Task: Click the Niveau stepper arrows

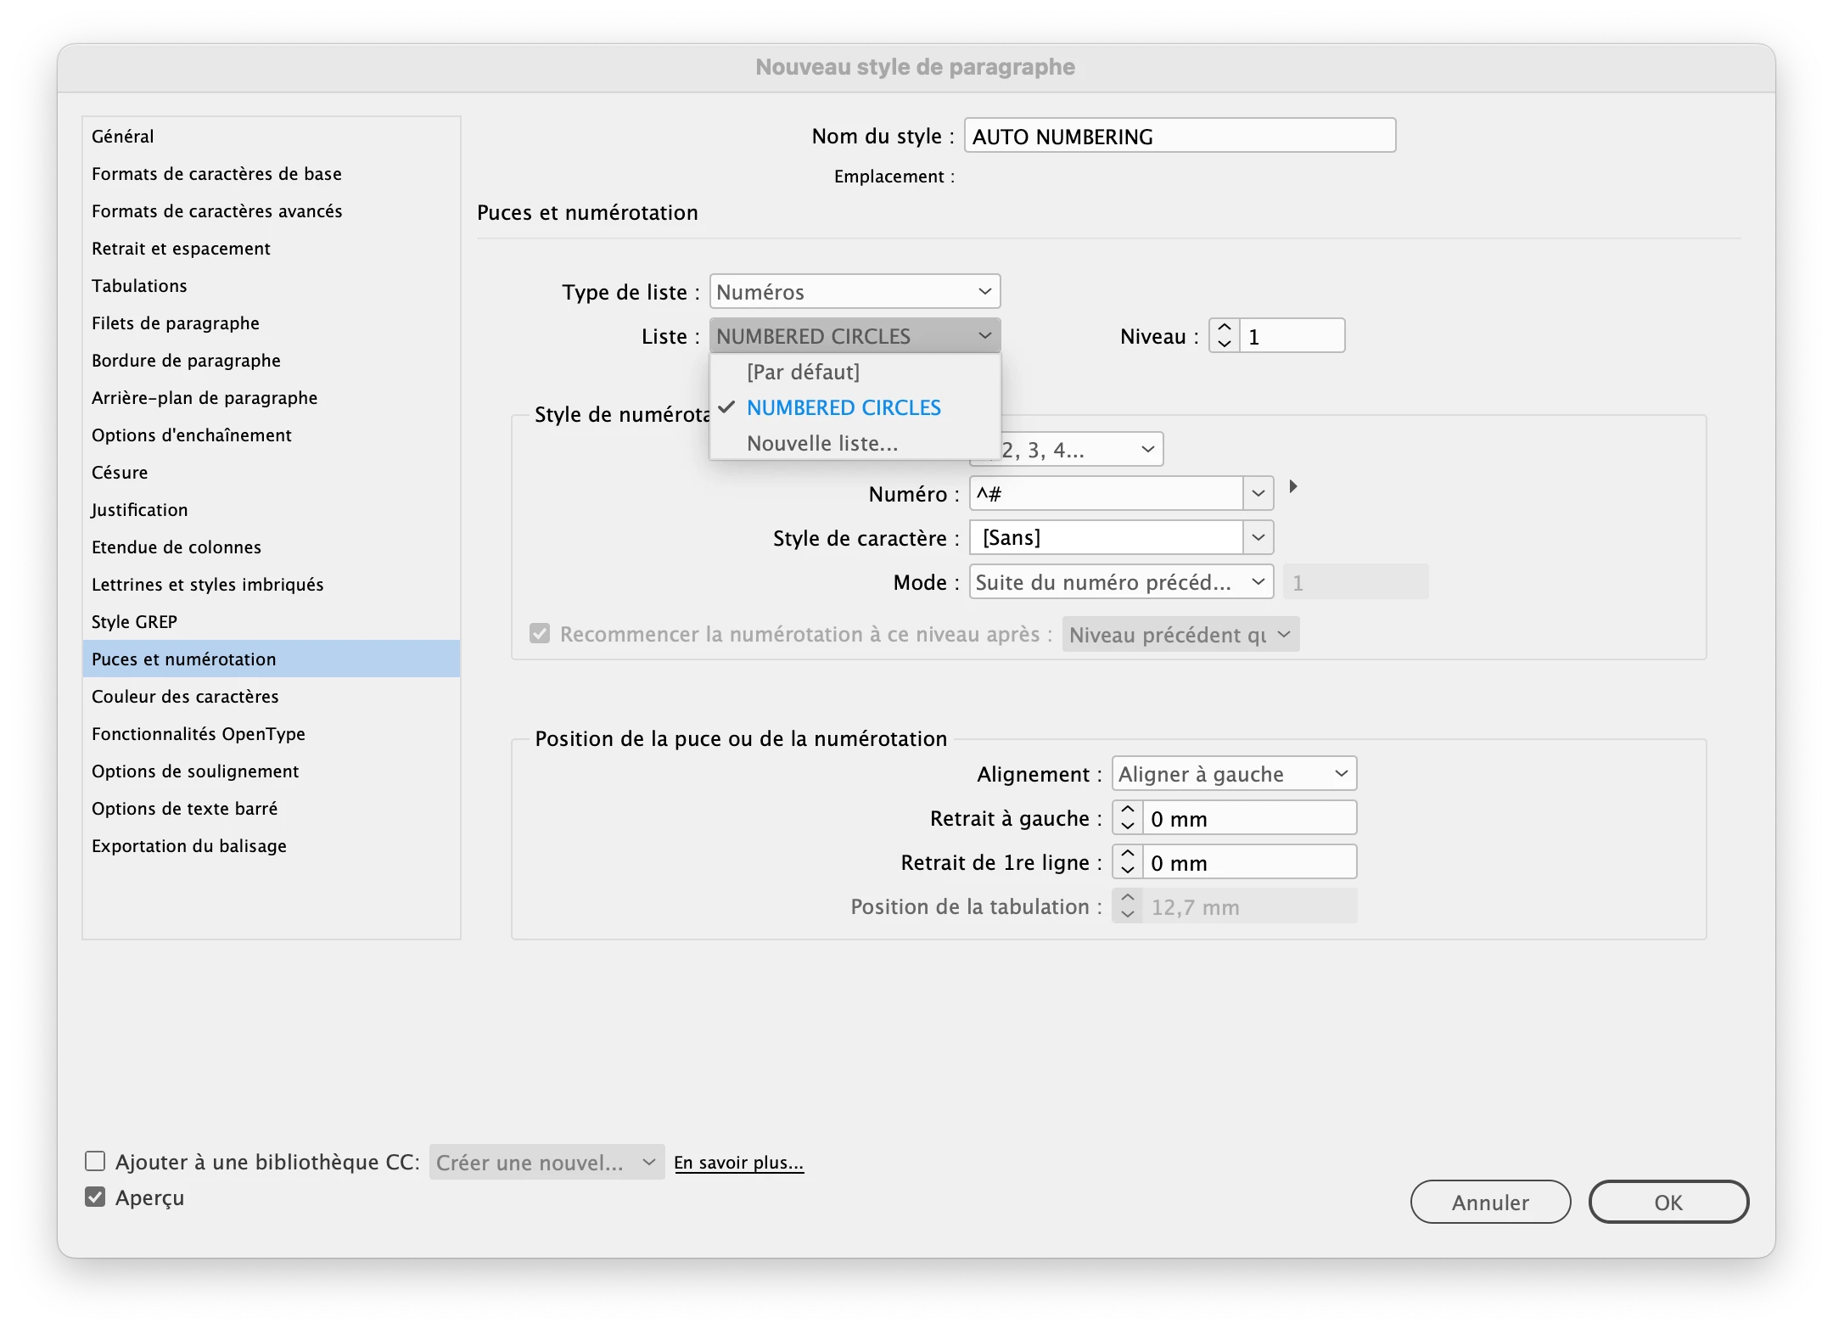Action: pos(1224,336)
